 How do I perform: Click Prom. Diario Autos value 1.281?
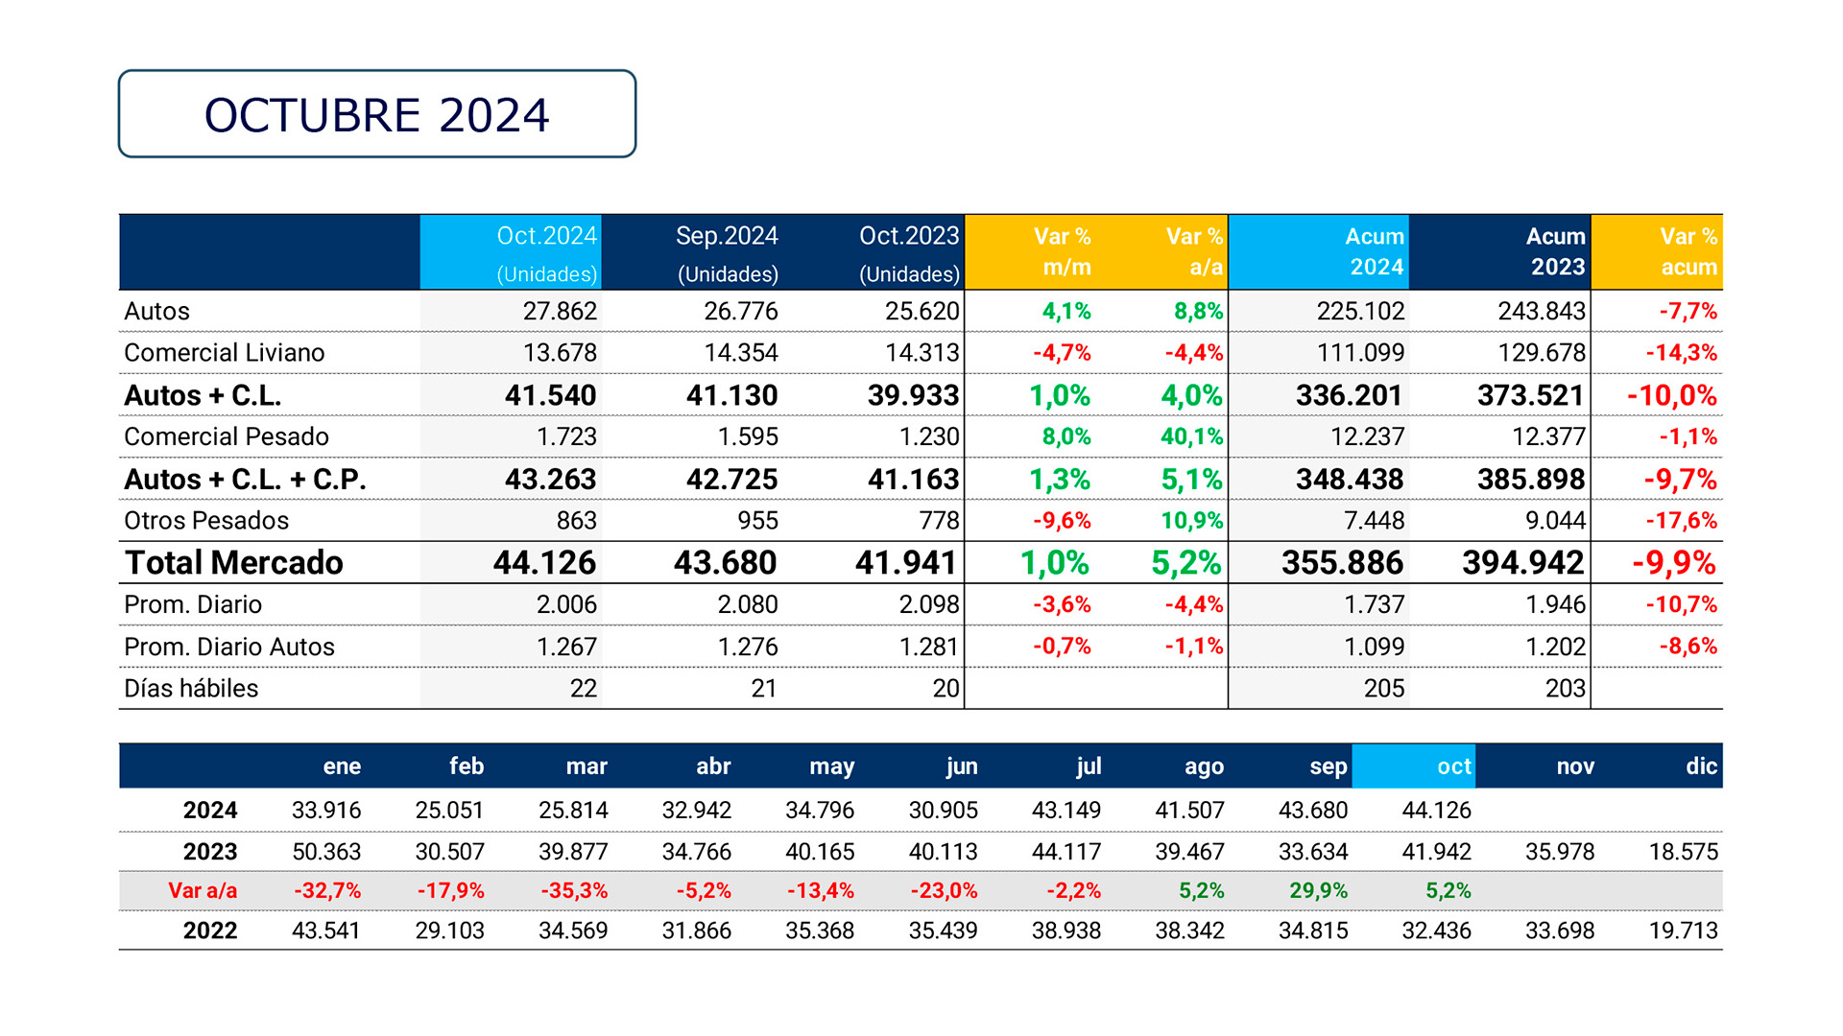point(929,647)
